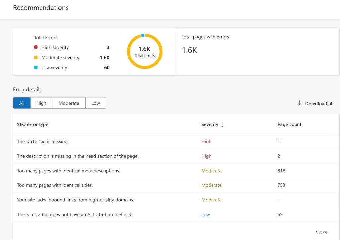Click page count 818
Viewport: 340px width, 240px height.
pos(281,171)
